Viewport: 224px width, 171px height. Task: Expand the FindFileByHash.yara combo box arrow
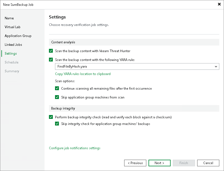click(216, 66)
